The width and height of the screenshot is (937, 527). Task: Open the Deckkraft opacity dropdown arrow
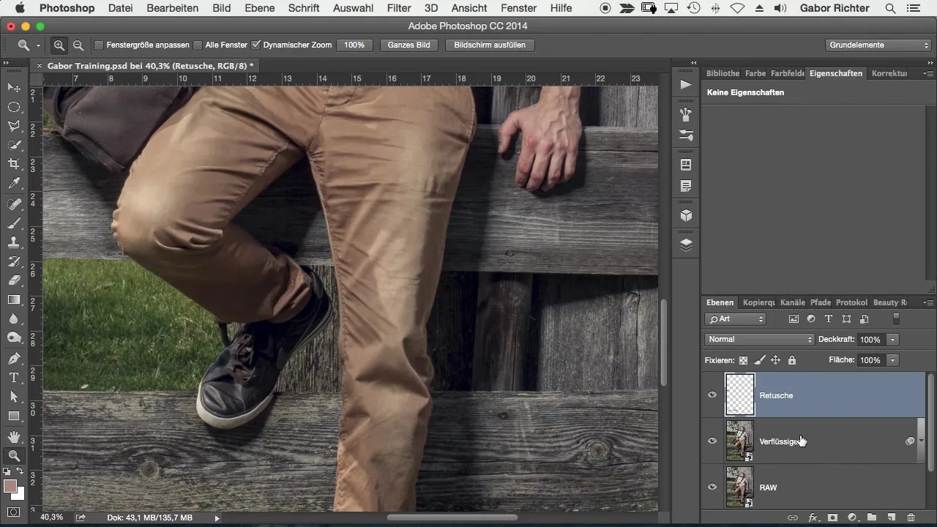(x=892, y=340)
